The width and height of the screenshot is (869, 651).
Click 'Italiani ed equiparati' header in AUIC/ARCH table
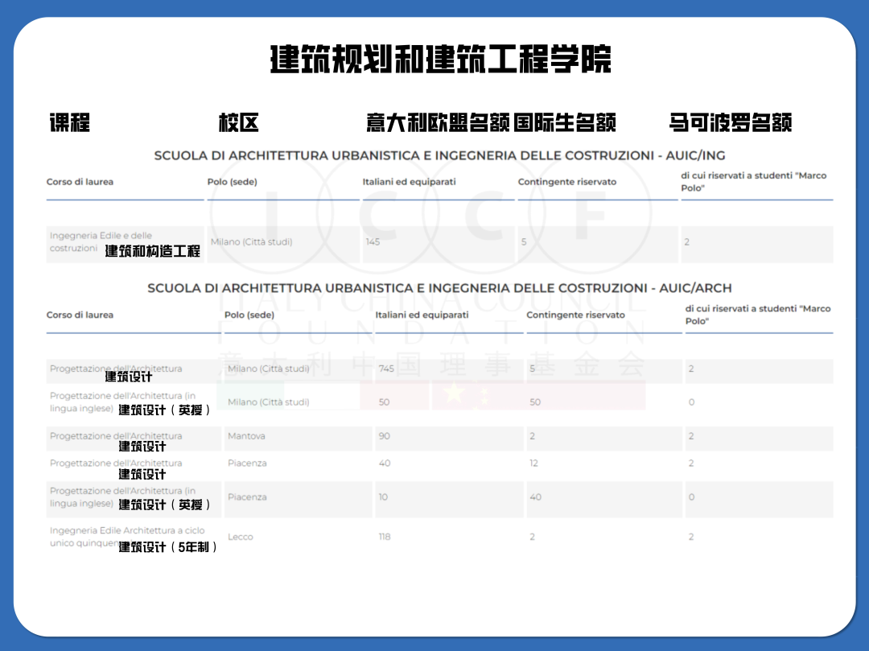(x=422, y=315)
